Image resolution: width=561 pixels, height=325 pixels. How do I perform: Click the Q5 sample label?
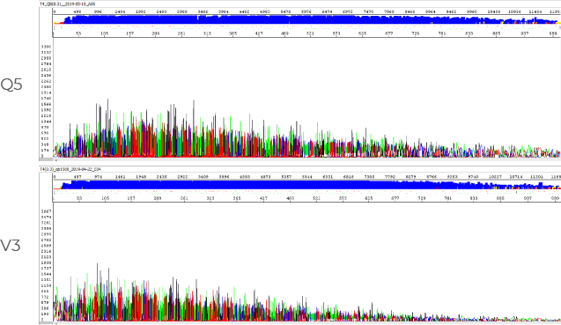11,85
